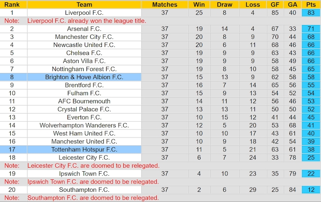
Task: Click the Liverpool league title note
Action: tap(87, 21)
